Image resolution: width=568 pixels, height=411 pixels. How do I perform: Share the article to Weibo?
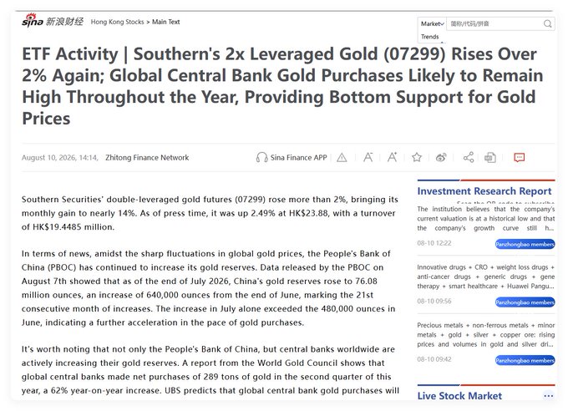pos(441,158)
